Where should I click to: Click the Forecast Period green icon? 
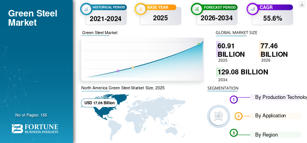pyautogui.click(x=197, y=9)
